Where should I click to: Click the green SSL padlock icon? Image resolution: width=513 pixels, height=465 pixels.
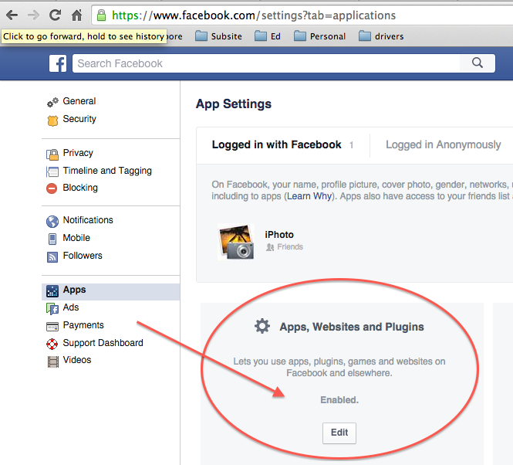tap(101, 15)
